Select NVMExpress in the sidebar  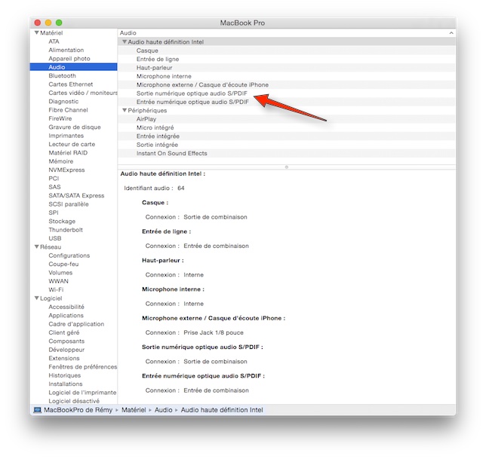tap(66, 170)
